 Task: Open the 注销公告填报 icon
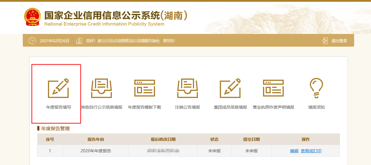pyautogui.click(x=188, y=88)
